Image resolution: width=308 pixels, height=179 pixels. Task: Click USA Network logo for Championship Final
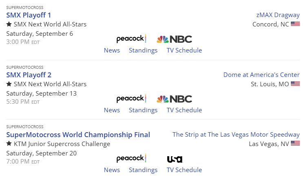tap(175, 159)
